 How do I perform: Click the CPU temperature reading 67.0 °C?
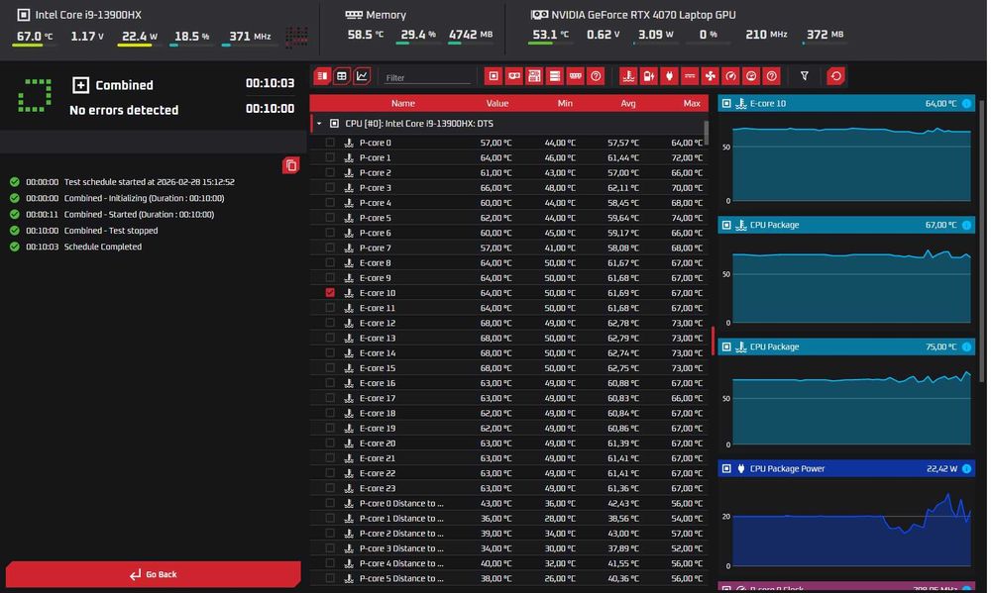point(35,36)
